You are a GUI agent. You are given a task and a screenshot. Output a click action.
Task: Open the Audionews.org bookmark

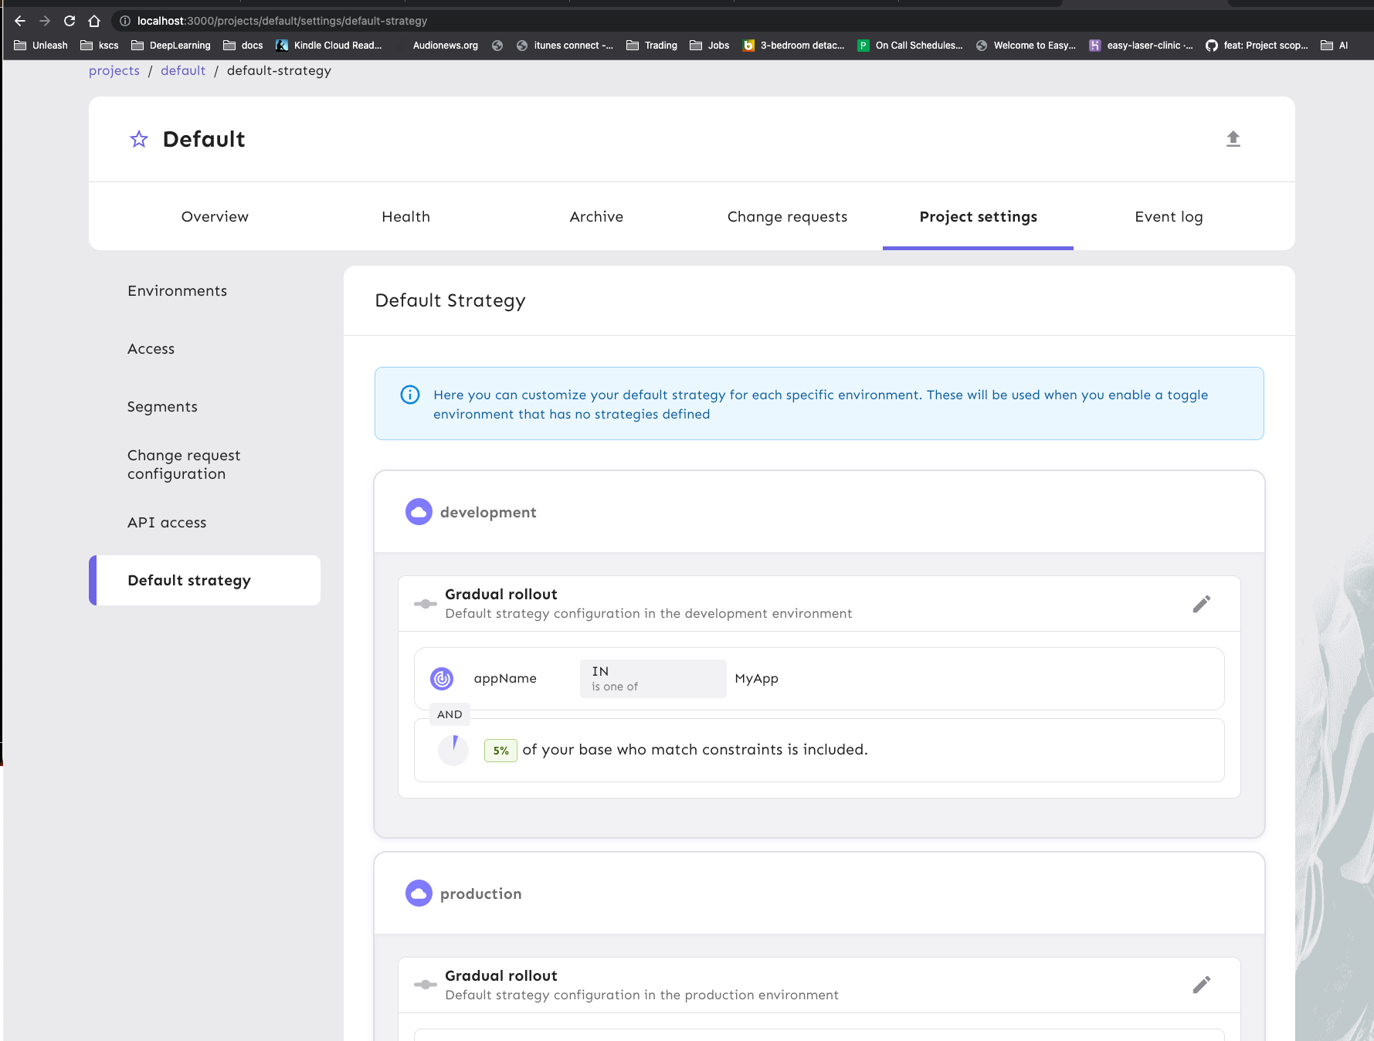[x=436, y=46]
